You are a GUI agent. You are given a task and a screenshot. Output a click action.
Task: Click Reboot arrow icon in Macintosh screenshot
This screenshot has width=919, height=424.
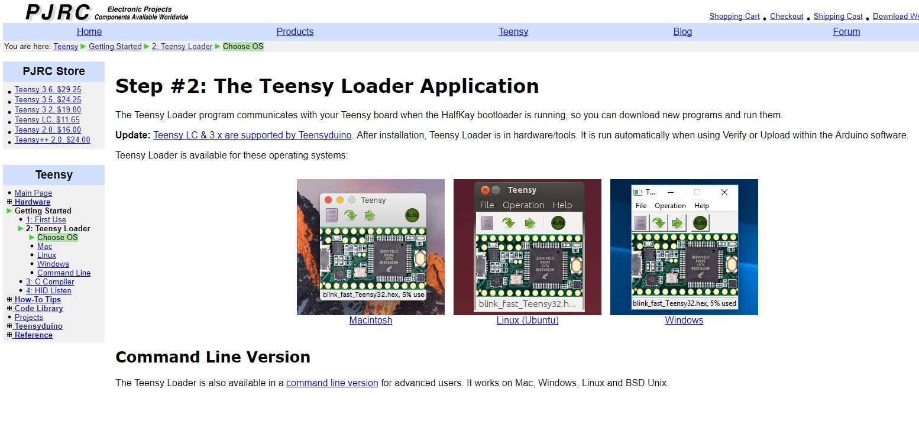pos(370,215)
